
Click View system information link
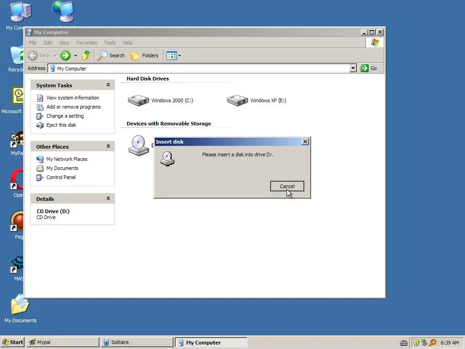[x=73, y=98]
